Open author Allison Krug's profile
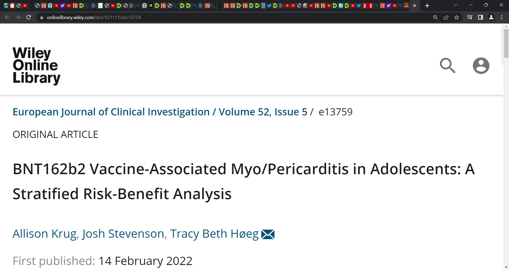This screenshot has height=270, width=509. pos(45,234)
